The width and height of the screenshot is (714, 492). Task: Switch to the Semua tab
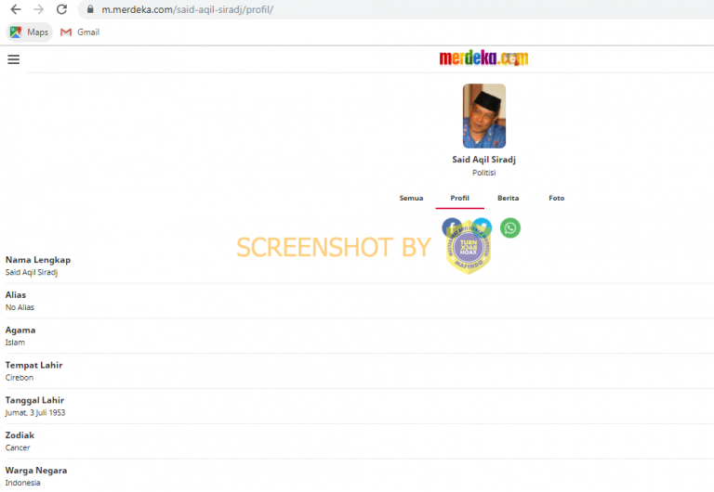point(411,199)
